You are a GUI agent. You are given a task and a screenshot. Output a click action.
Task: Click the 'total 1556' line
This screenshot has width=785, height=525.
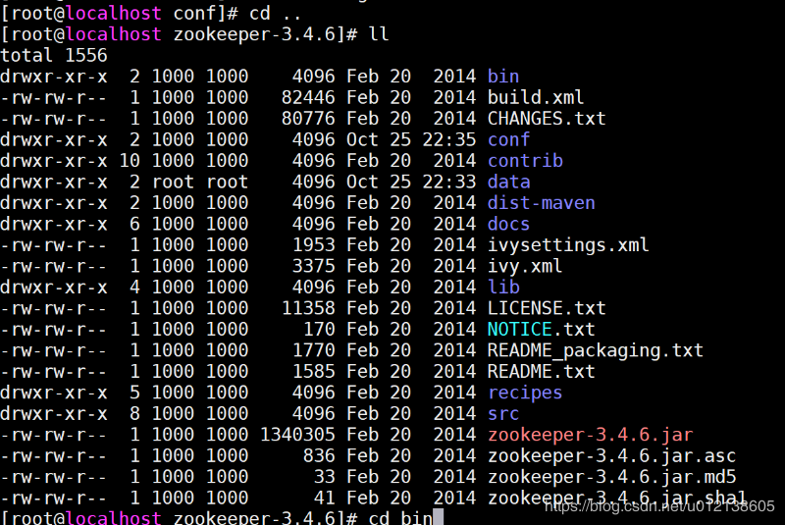[x=54, y=55]
